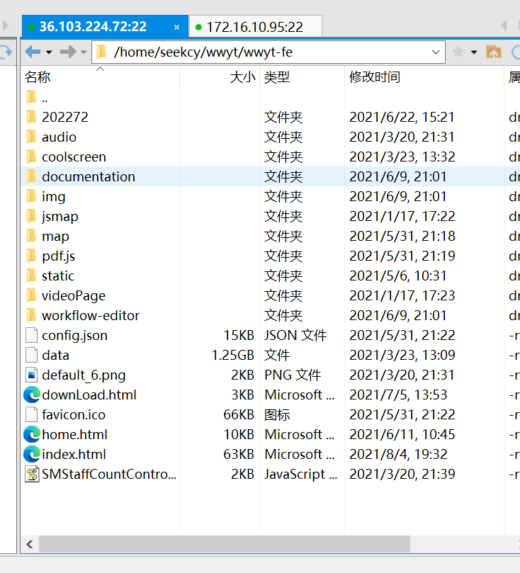Click the 'PNG 文件' type cell
Screen dimensions: 520x573
[x=293, y=375]
